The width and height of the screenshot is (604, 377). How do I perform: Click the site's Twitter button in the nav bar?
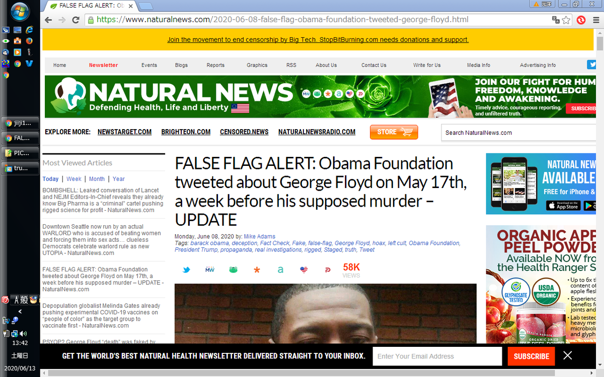(592, 64)
